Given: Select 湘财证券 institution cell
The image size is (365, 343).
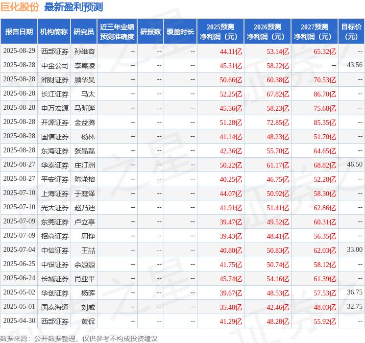Looking at the screenshot, I should click(55, 80).
